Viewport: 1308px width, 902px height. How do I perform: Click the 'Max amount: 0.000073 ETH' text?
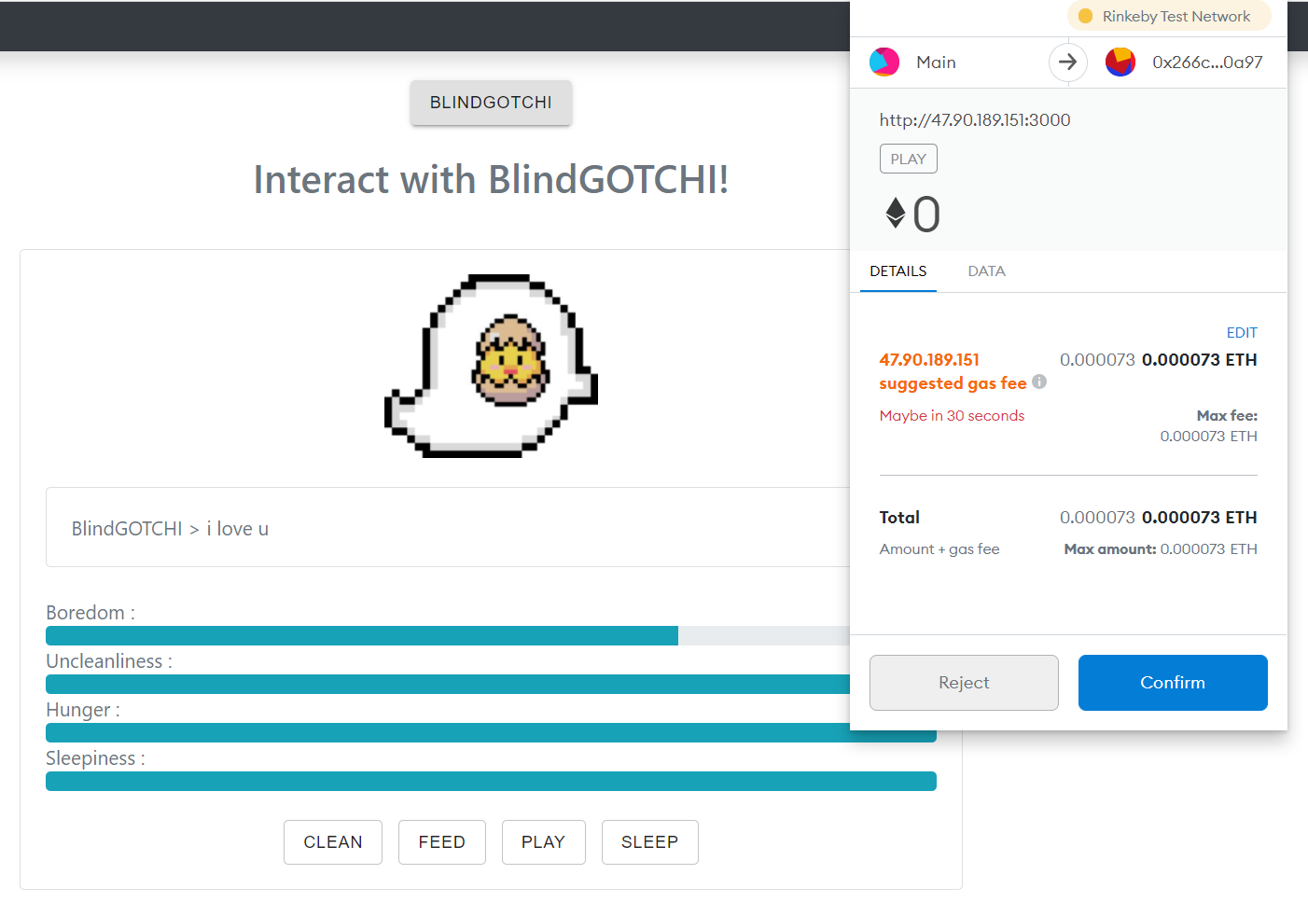[1161, 549]
